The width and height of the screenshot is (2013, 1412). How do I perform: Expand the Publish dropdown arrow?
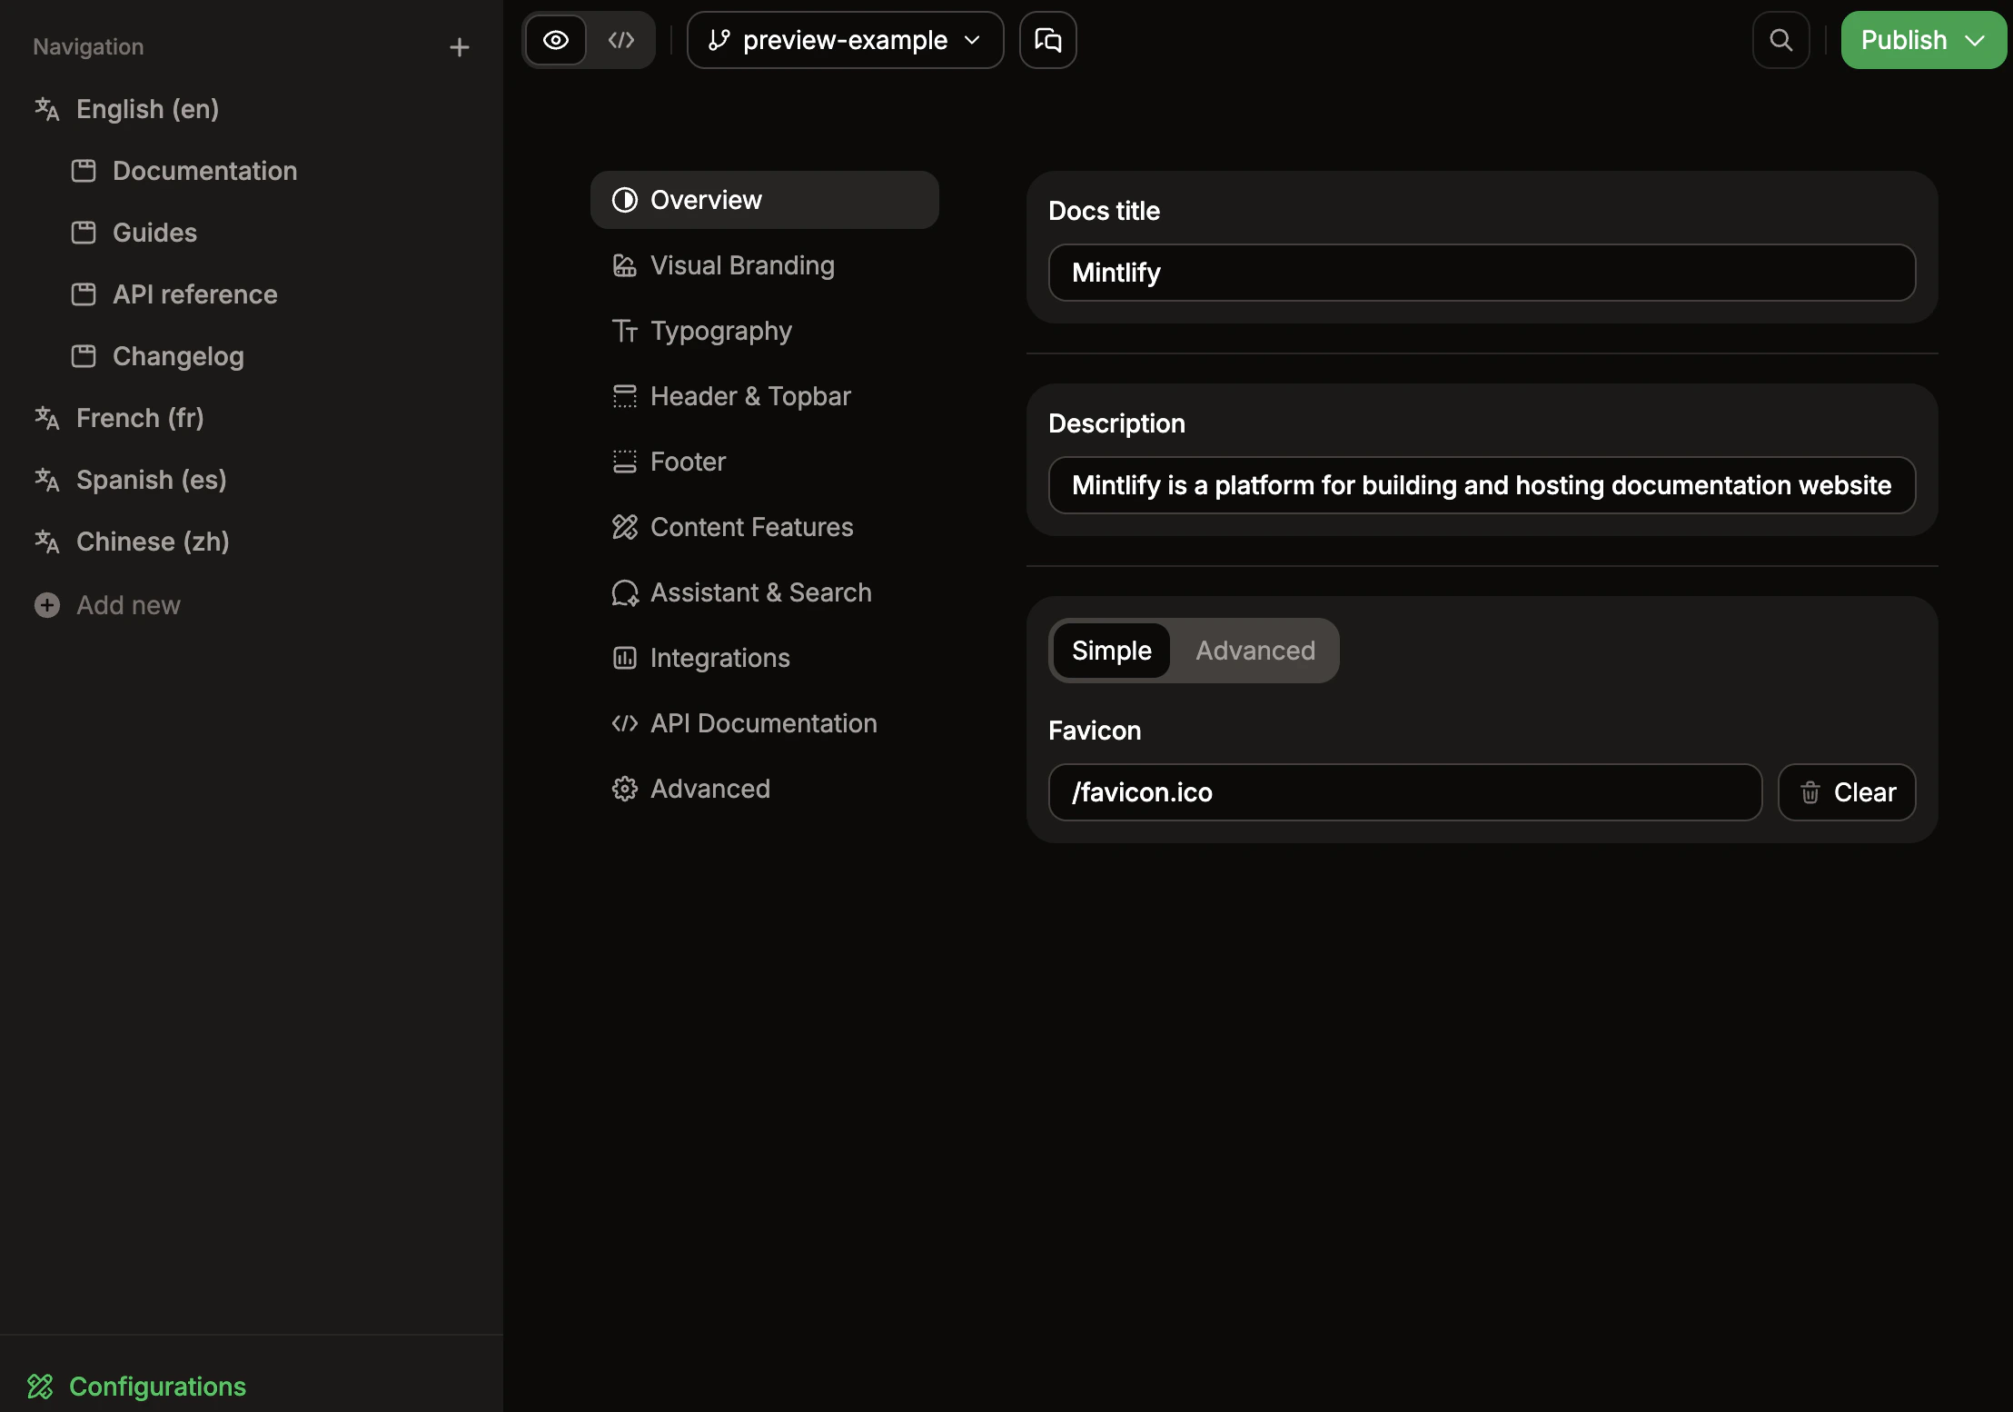[x=1975, y=40]
